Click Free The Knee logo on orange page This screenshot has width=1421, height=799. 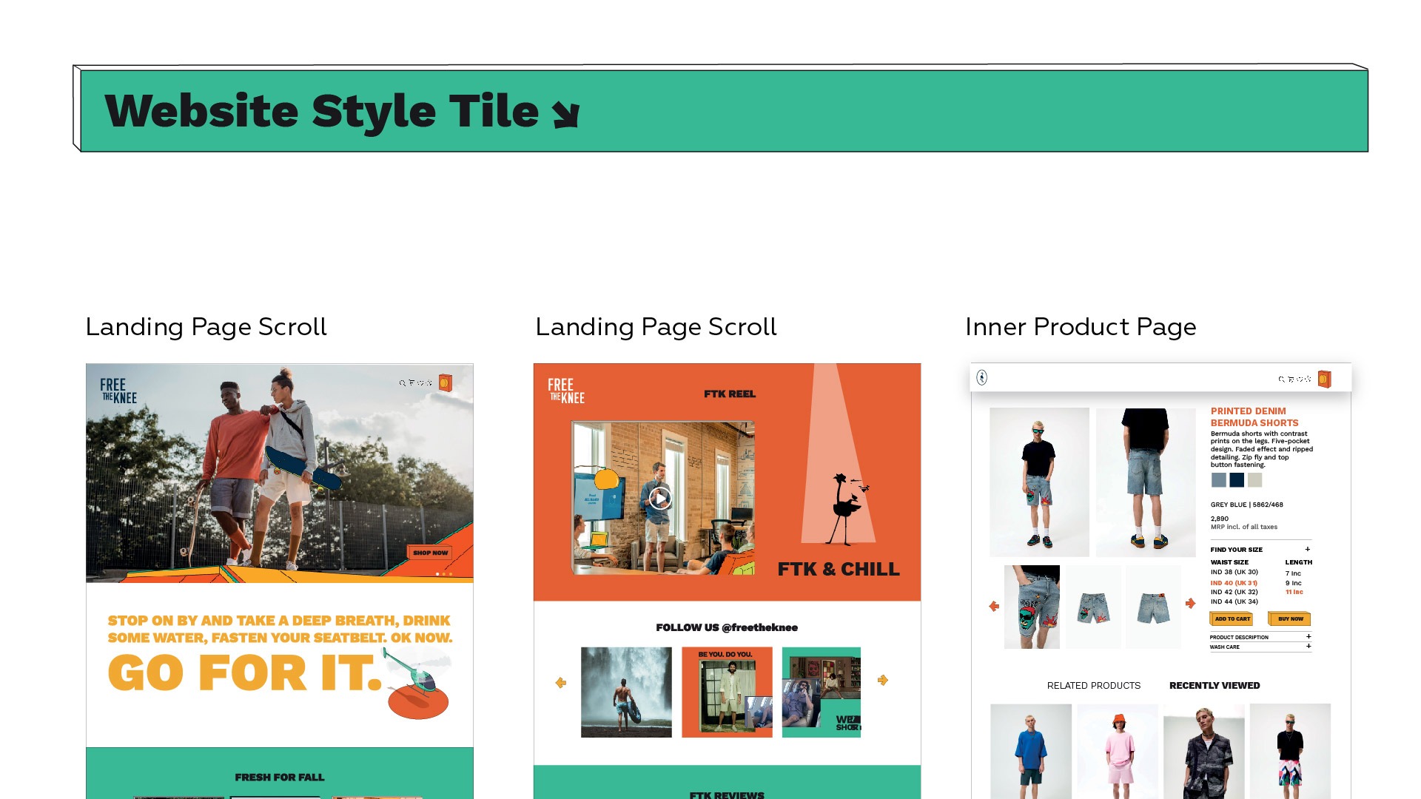(566, 391)
